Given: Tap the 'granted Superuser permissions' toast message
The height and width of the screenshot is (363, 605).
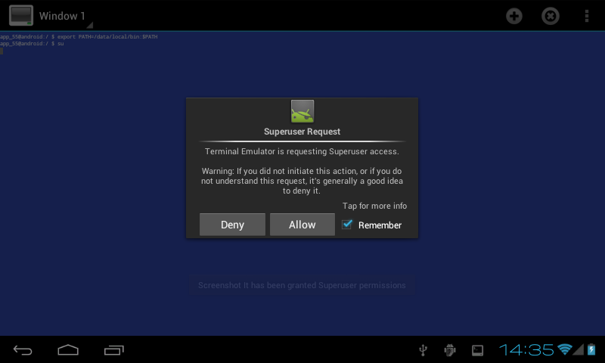Looking at the screenshot, I should 302,285.
